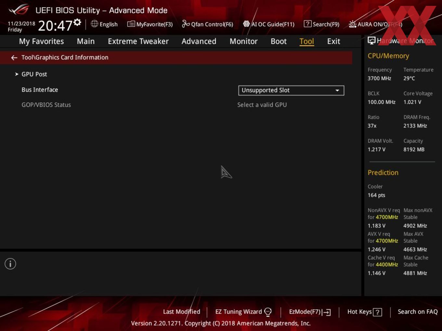Click the 4881 MHz Max Cache value
The width and height of the screenshot is (442, 331).
pyautogui.click(x=415, y=273)
